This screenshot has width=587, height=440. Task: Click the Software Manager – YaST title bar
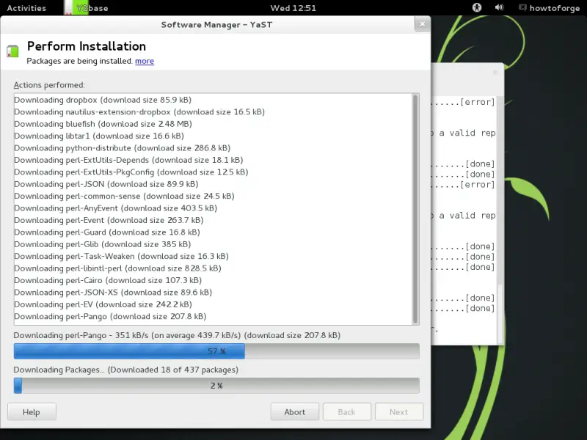tap(216, 25)
